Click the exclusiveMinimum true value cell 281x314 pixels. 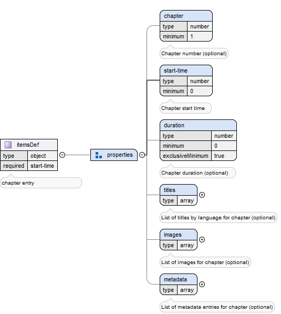point(224,156)
